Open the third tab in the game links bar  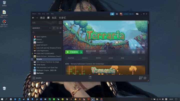98,58
